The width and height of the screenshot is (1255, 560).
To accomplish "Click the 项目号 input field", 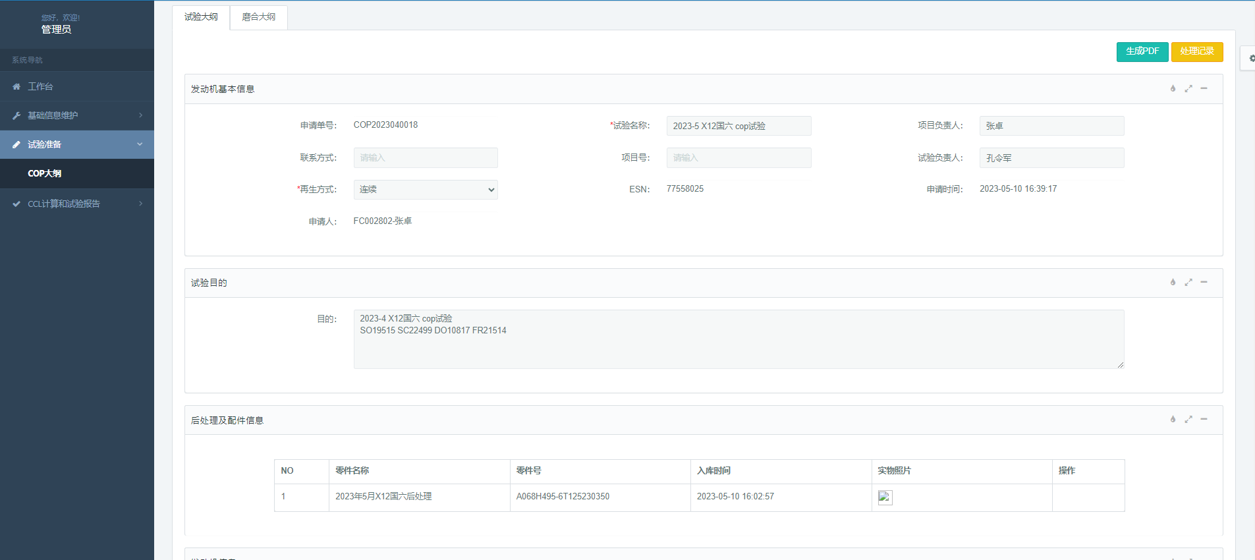I will tap(739, 157).
